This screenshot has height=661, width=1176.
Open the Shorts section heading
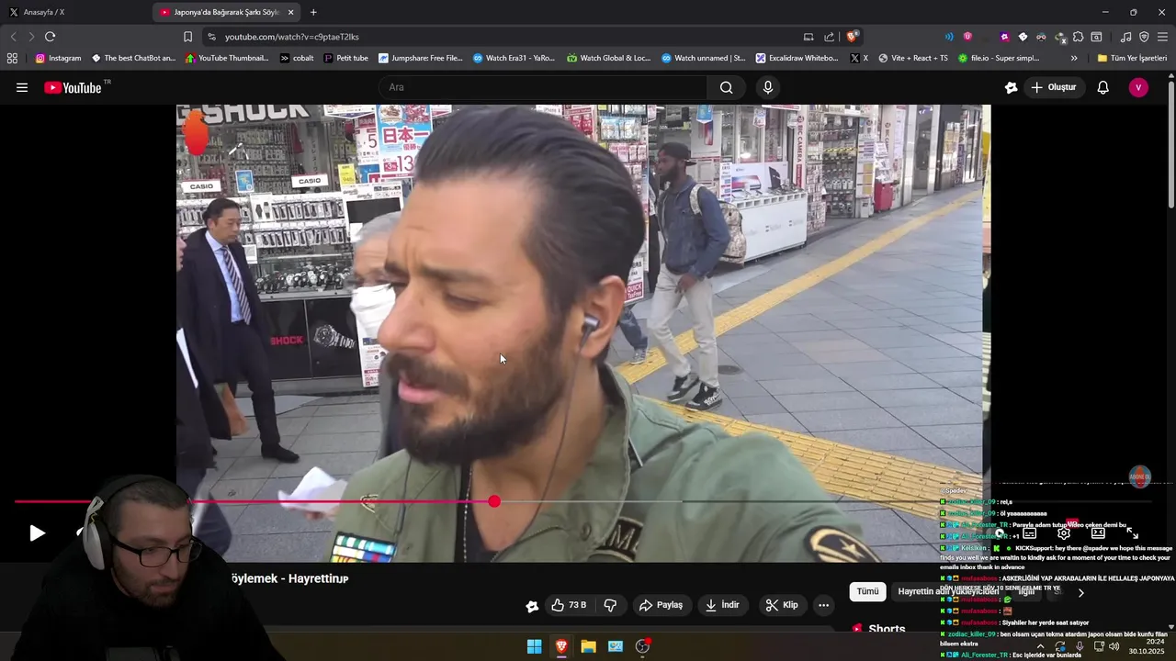887,629
